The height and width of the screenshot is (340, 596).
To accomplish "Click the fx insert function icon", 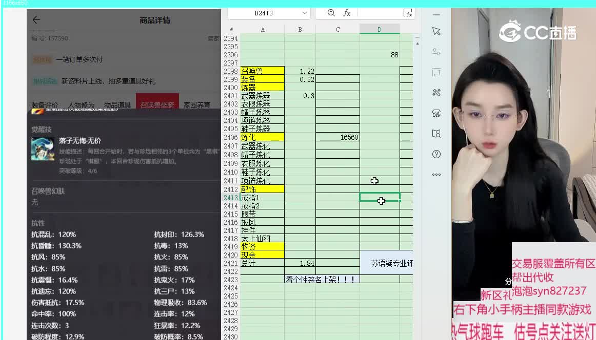I will [x=347, y=13].
